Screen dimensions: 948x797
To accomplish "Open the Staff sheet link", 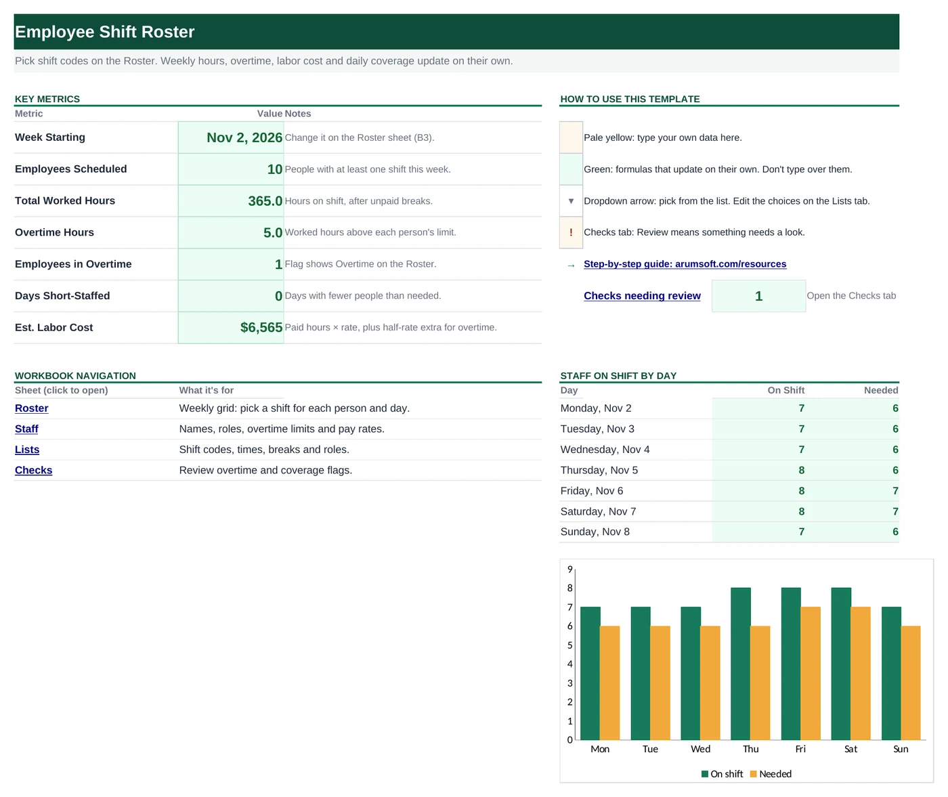I will (26, 429).
